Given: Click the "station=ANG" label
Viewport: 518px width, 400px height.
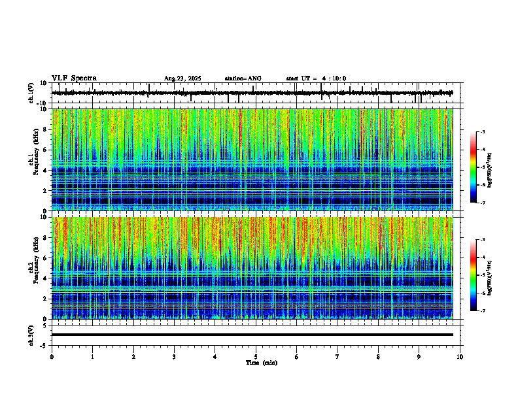Looking at the screenshot, I should click(243, 78).
